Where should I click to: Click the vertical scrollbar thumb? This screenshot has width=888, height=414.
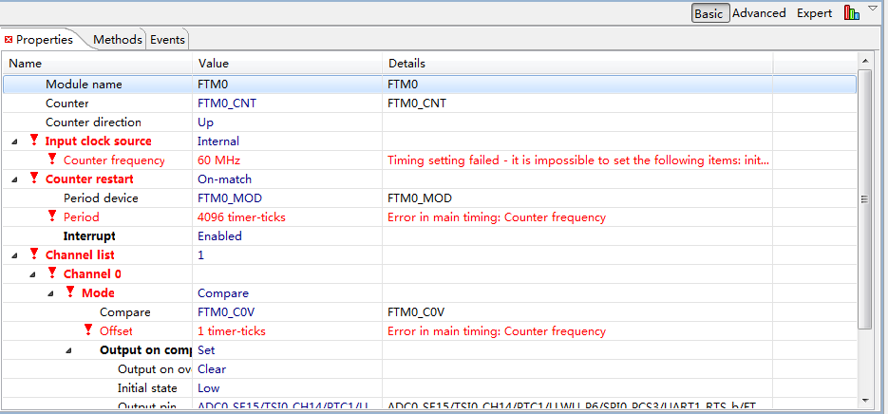[x=864, y=199]
